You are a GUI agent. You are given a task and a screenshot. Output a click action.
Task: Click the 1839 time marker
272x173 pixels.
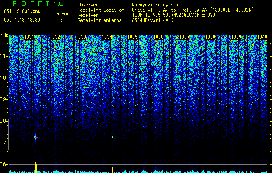236,37
